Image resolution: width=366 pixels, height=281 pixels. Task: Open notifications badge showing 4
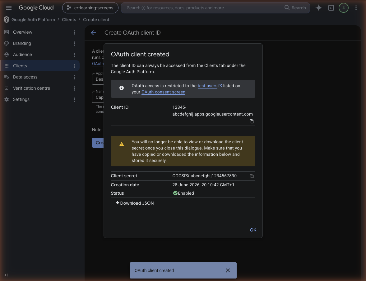(343, 8)
